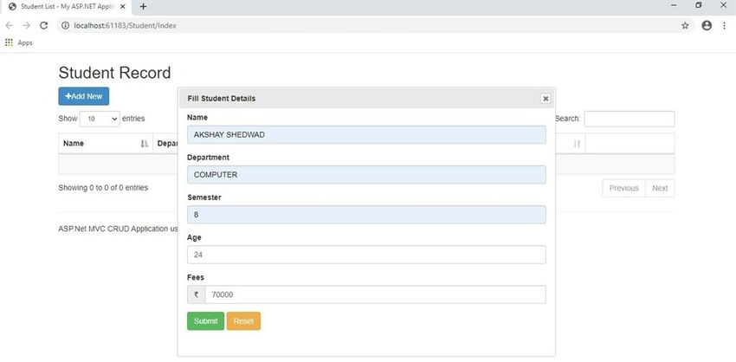Bookmark this page with star icon
Screen dimensions: 736x362
point(685,26)
